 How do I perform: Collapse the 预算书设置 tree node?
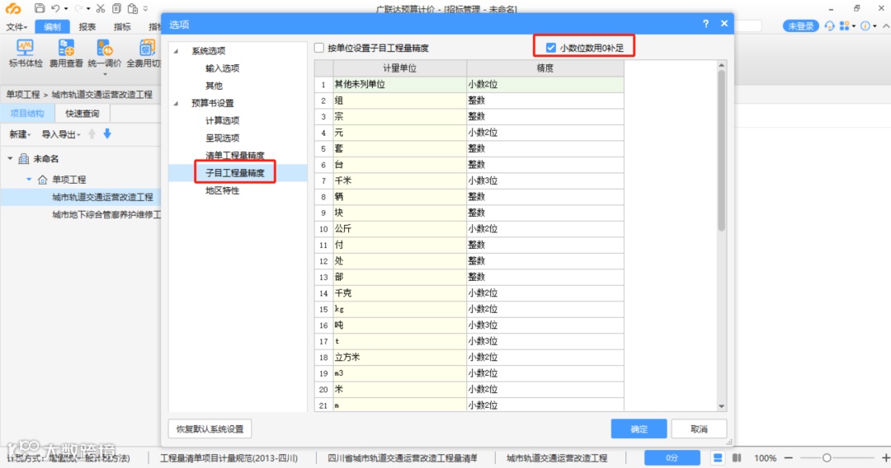click(x=177, y=103)
